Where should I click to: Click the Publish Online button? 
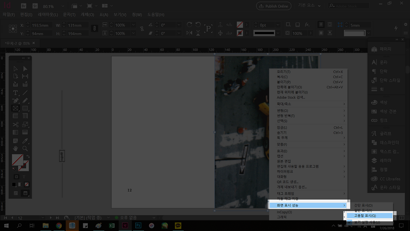274,6
